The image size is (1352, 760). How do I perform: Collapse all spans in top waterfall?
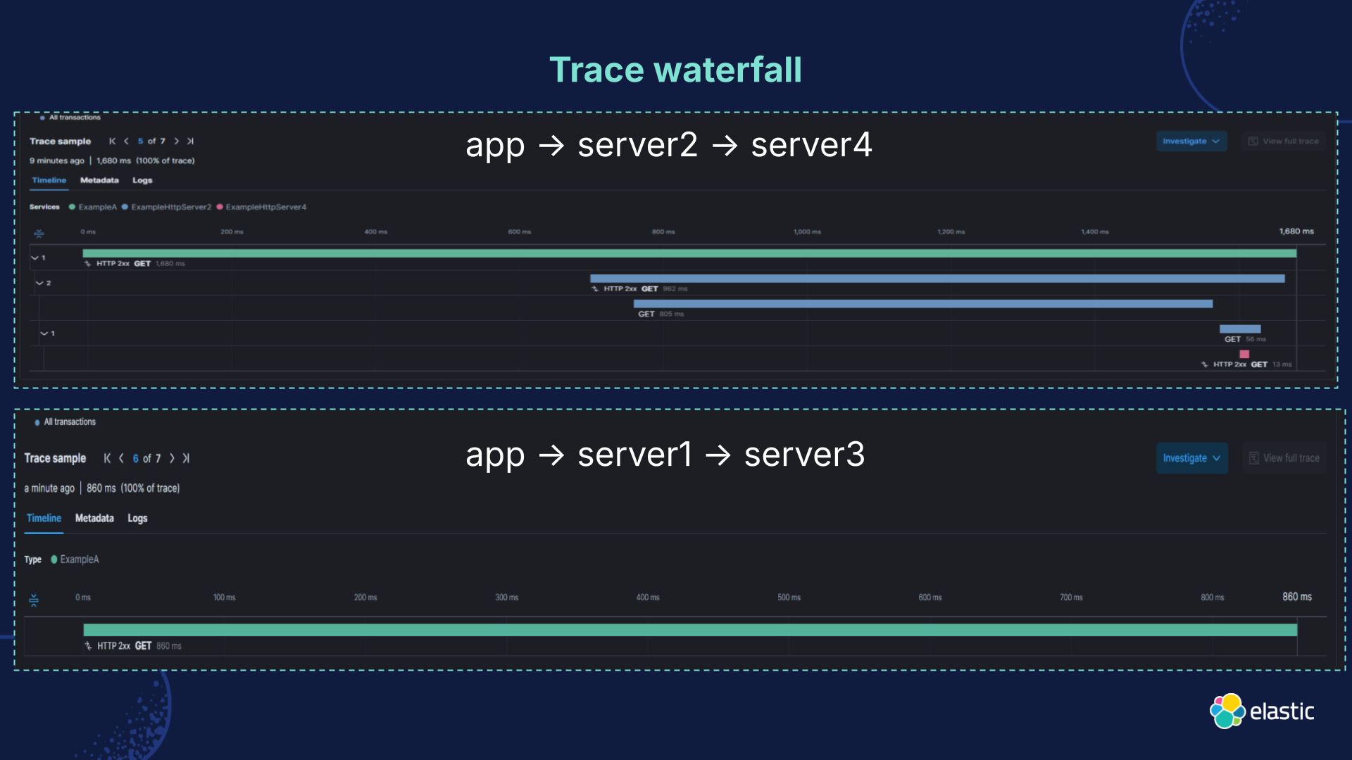coord(39,233)
